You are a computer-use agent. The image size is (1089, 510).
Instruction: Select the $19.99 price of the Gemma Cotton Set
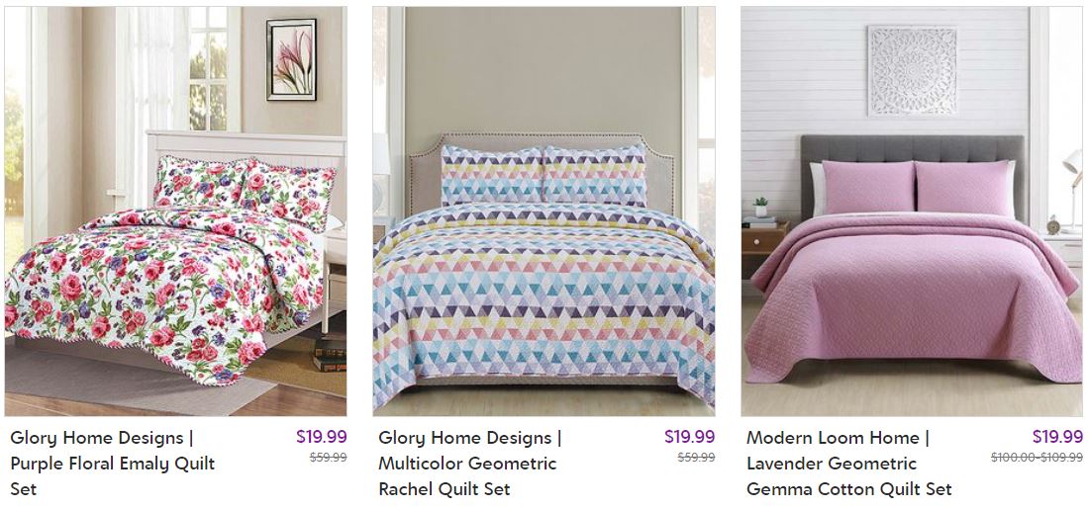[x=1057, y=437]
